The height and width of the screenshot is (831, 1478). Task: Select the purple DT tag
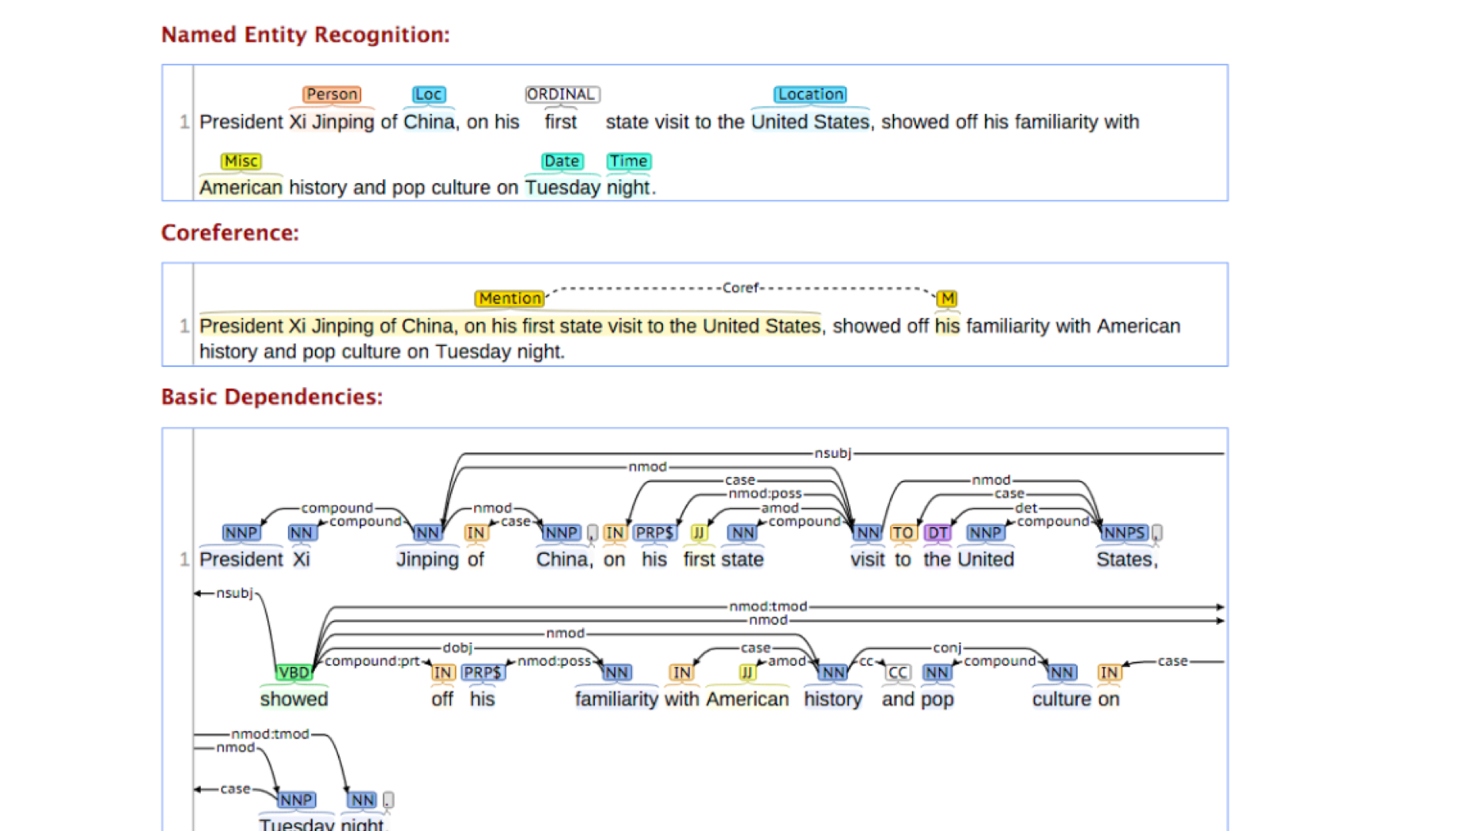[938, 533]
